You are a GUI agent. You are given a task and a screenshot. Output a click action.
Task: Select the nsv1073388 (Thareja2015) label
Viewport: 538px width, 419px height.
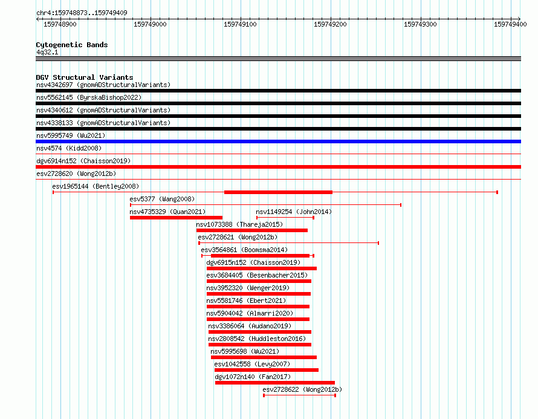239,224
